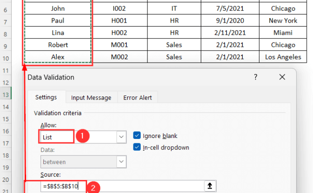313x193 pixels.
Task: Select the 2/1/2021 cell in Robert's row
Action: click(x=230, y=45)
